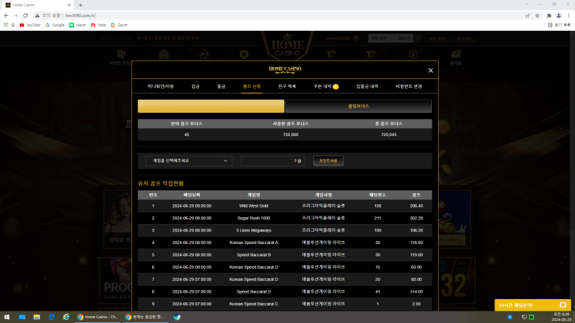The image size is (575, 323).
Task: Select the Korean Speed Baccarat C row
Action: tap(284, 304)
